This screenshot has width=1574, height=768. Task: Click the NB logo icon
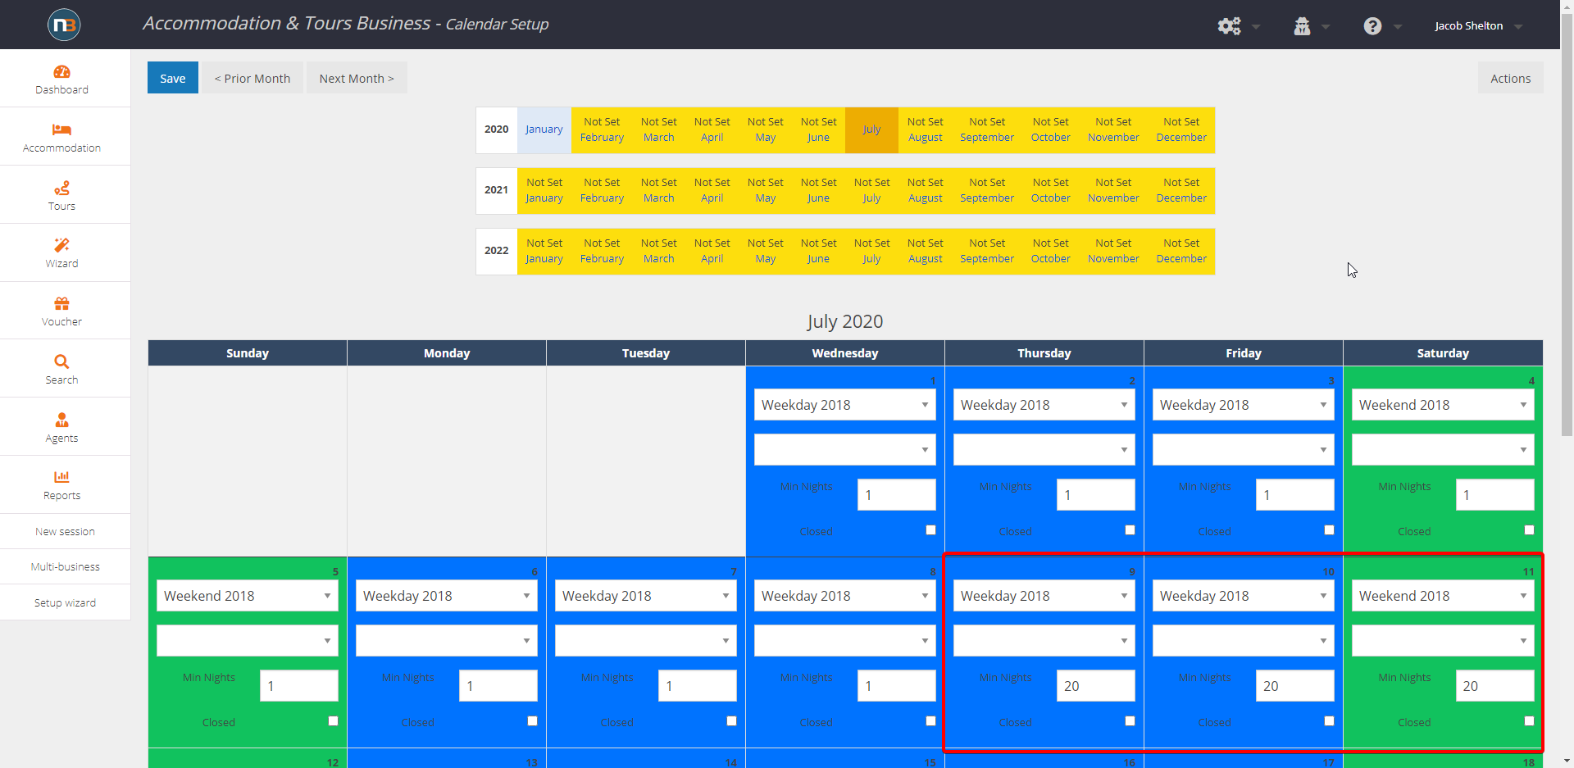63,25
